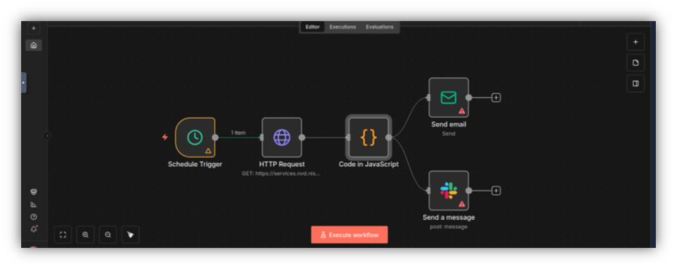677x269 pixels.
Task: Click the Execute workflow button
Action: (349, 235)
